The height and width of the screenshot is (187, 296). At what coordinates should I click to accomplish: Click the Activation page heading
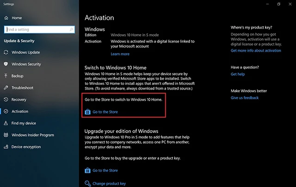coord(99,18)
